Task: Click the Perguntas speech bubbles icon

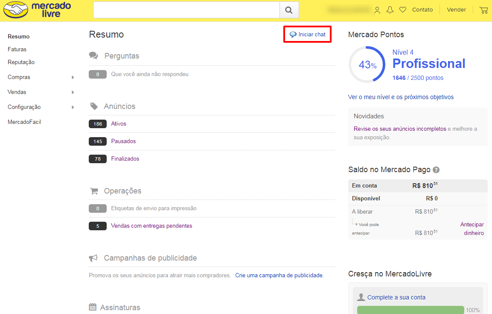Action: (93, 56)
